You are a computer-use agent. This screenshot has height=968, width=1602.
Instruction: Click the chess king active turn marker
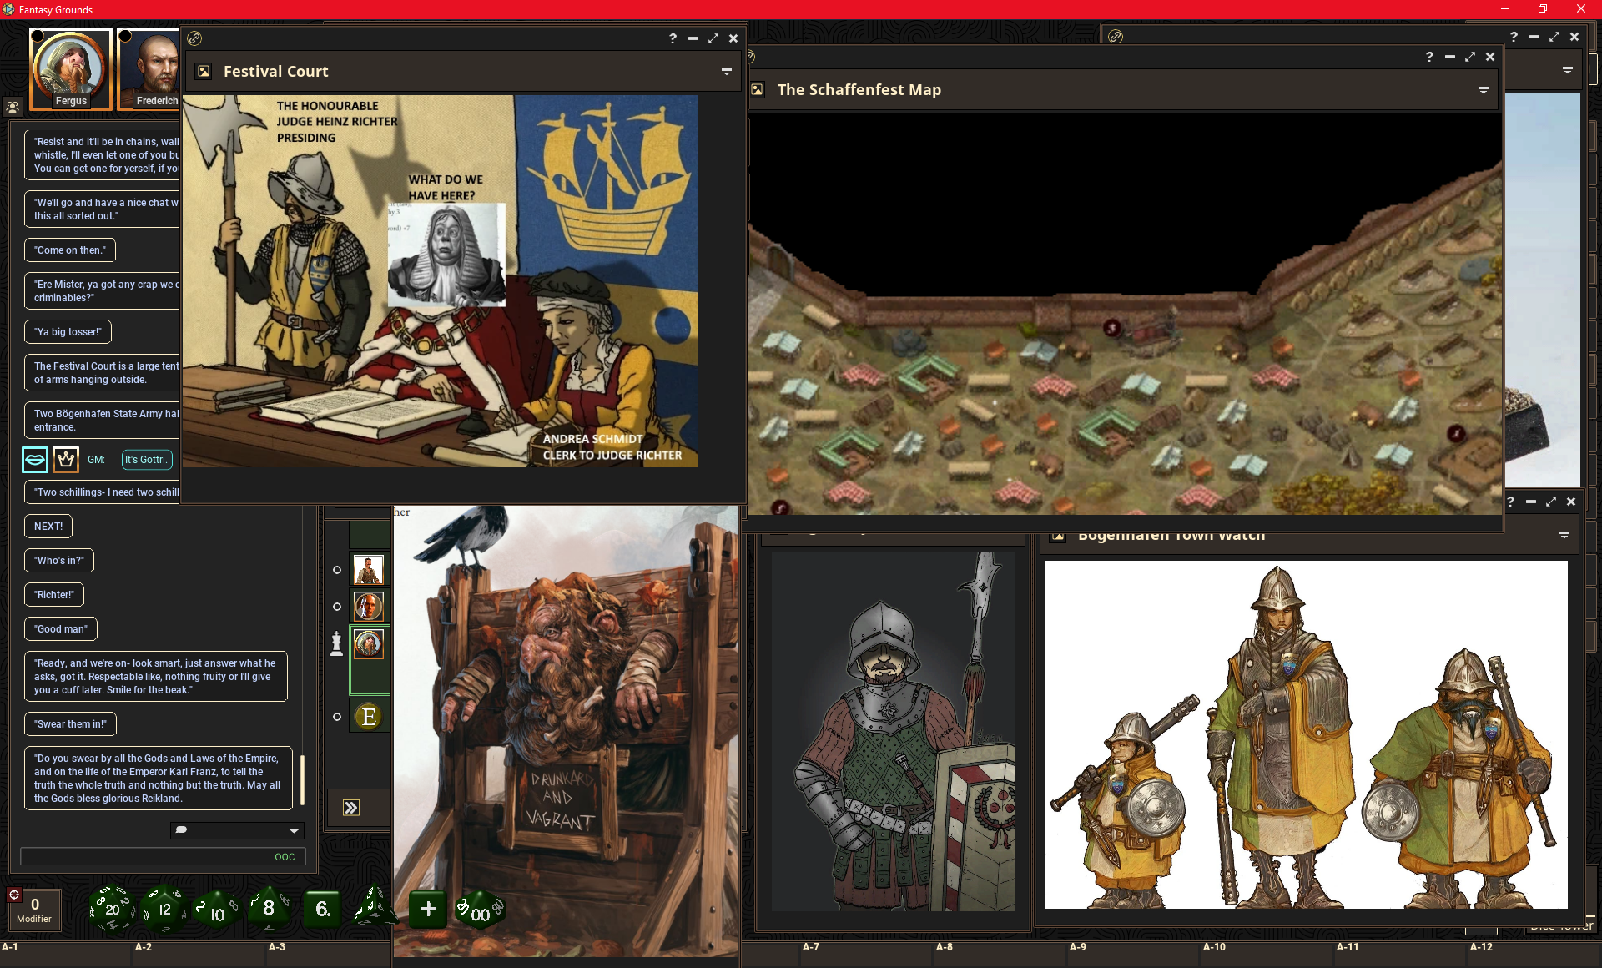pos(336,643)
